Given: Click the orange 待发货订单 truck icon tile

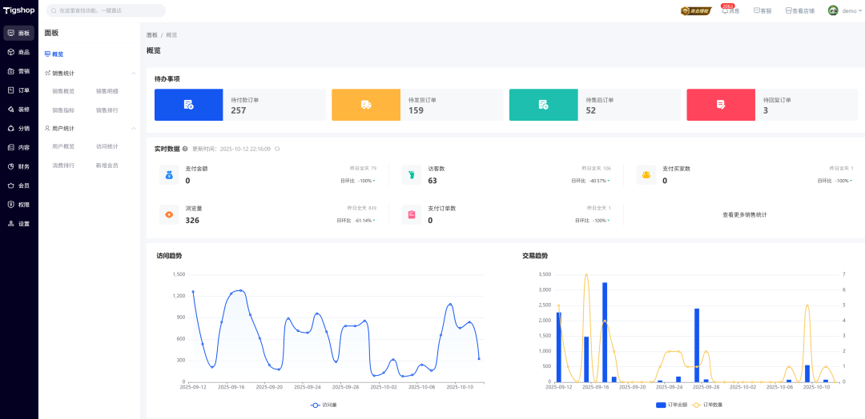Looking at the screenshot, I should (366, 105).
